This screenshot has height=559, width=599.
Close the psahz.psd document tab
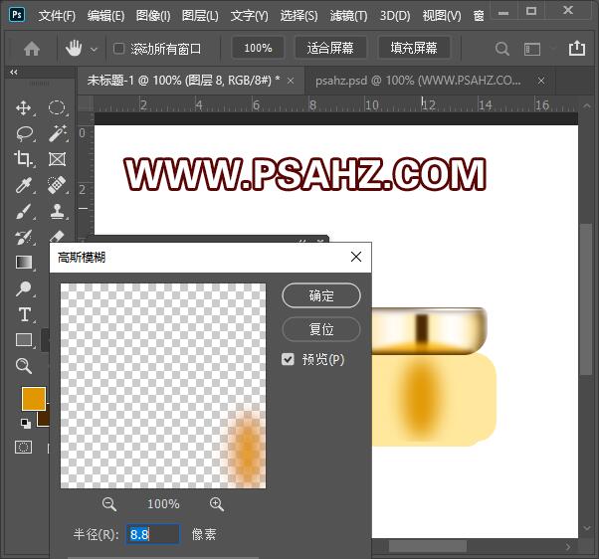[x=541, y=81]
